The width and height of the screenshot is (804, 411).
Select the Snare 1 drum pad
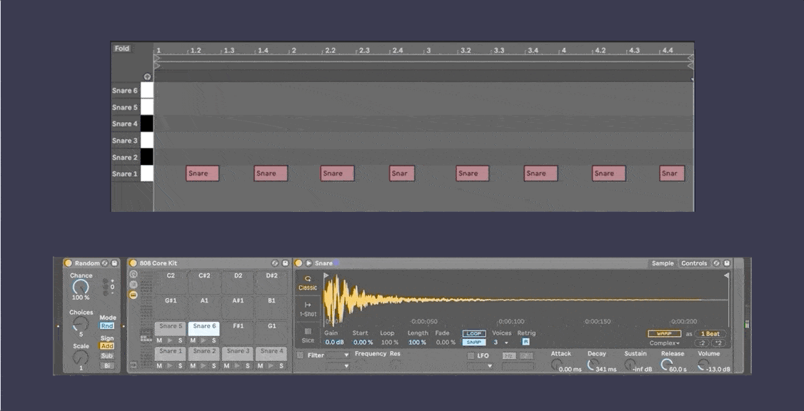point(170,354)
